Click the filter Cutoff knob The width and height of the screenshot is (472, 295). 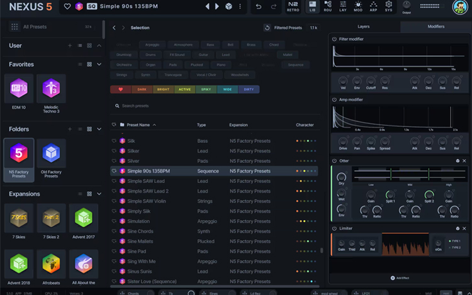tap(371, 81)
